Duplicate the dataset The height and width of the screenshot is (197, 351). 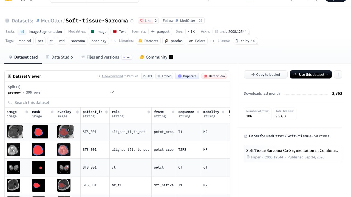coord(187,76)
